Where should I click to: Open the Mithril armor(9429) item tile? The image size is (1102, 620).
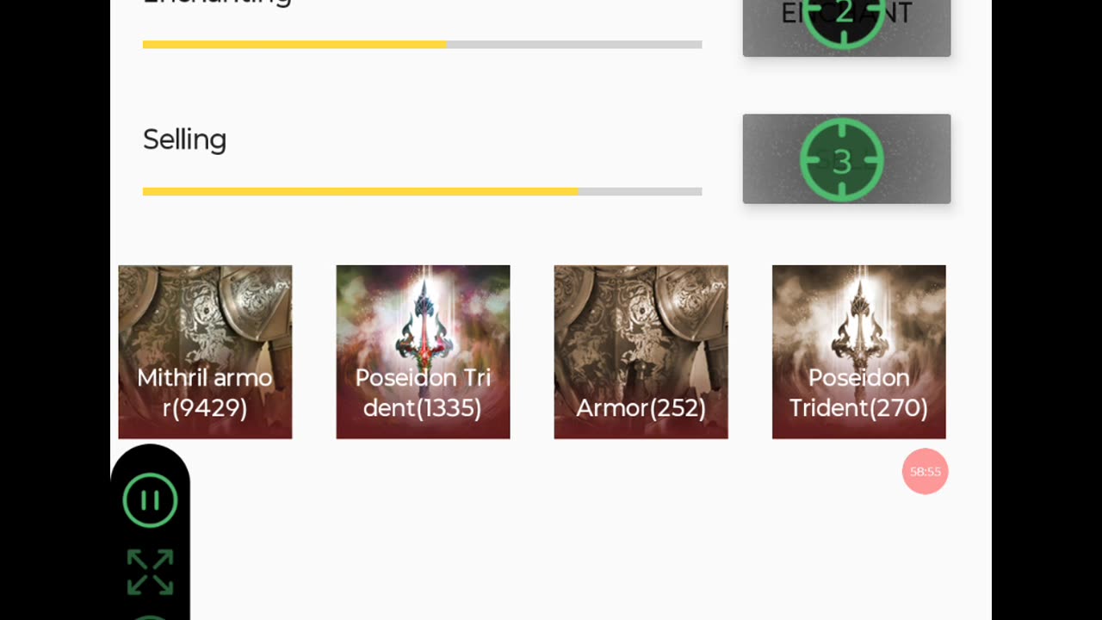[205, 352]
